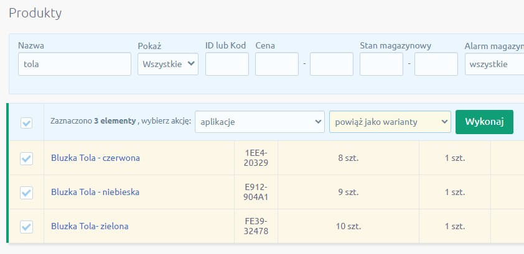Screen dimensions: 524x254
Task: Click the ID lub Kod input field
Action: [x=227, y=64]
